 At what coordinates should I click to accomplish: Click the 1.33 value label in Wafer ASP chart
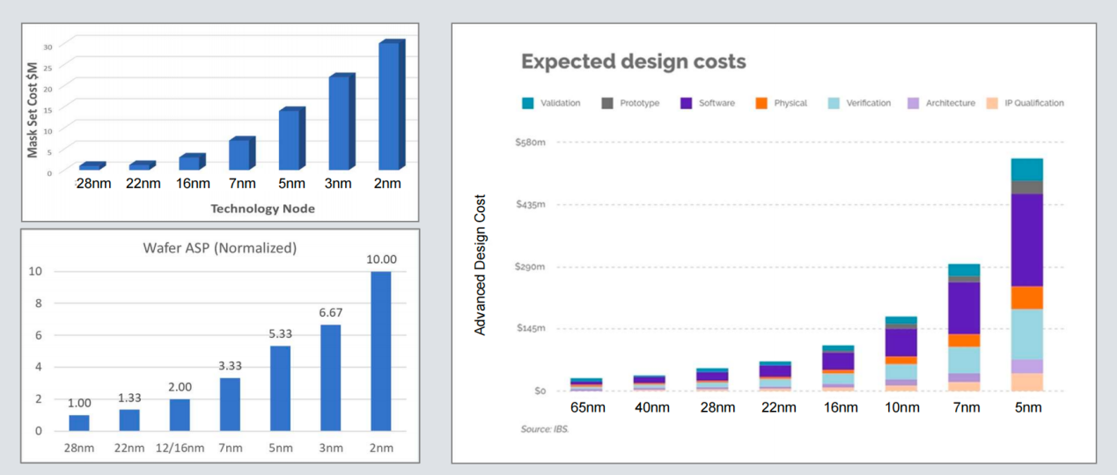pos(129,398)
